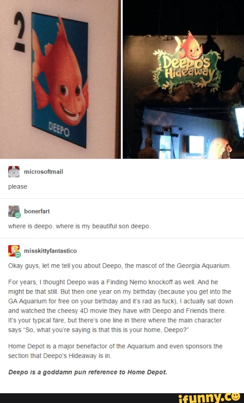Click the black question mark on wall
Viewport: 244px width, 403px height.
tap(20, 32)
